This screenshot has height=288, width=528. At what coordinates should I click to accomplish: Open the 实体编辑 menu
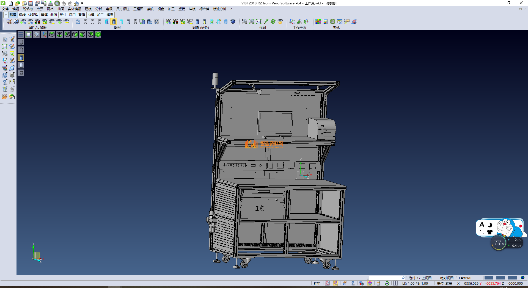[74, 9]
